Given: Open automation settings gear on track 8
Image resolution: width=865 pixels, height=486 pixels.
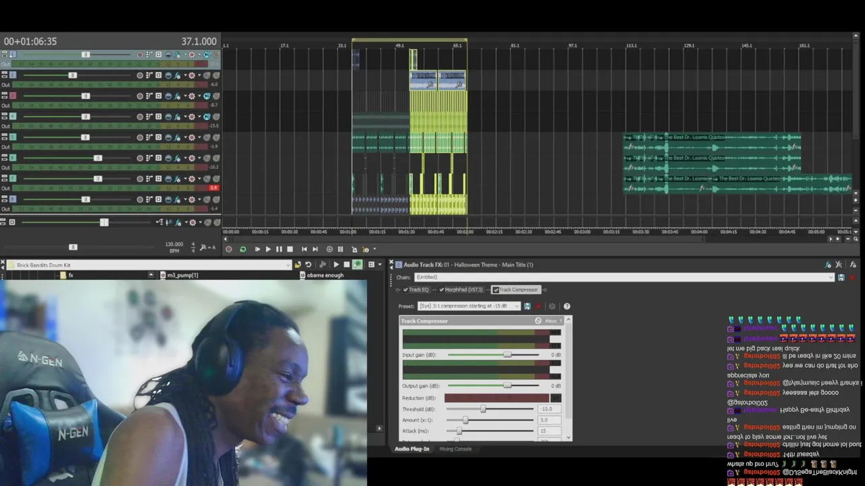Looking at the screenshot, I should [192, 199].
